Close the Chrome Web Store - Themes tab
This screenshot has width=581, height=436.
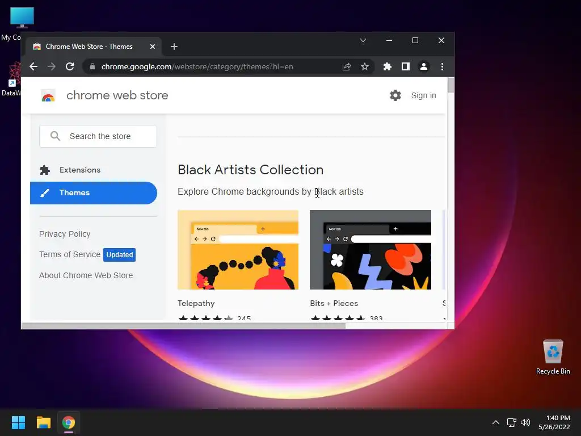point(153,47)
